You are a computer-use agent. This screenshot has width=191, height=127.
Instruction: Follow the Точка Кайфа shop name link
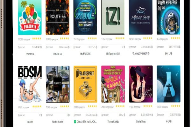[113, 122]
